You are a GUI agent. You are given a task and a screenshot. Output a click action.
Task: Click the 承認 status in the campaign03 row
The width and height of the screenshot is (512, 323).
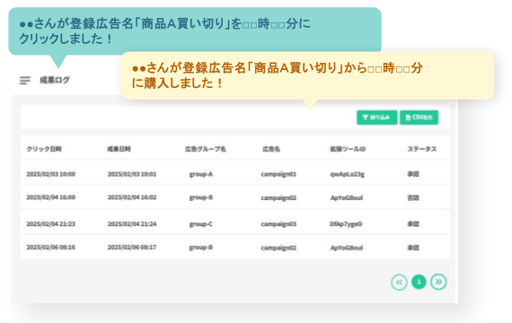coord(413,224)
